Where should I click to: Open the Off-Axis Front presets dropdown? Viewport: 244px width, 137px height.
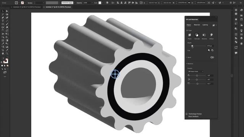[196, 72]
